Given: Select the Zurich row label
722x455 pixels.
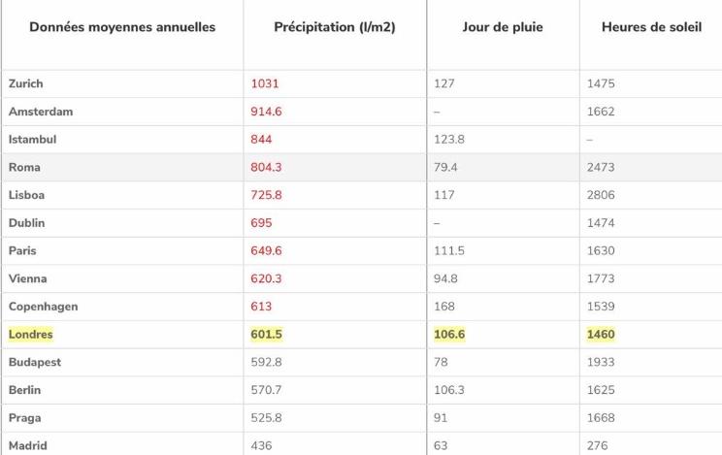Looking at the screenshot, I should click(x=26, y=84).
